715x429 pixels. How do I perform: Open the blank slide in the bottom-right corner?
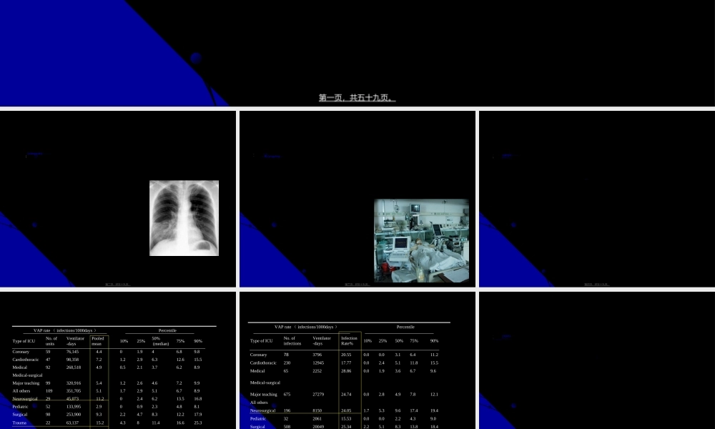pyautogui.click(x=596, y=360)
